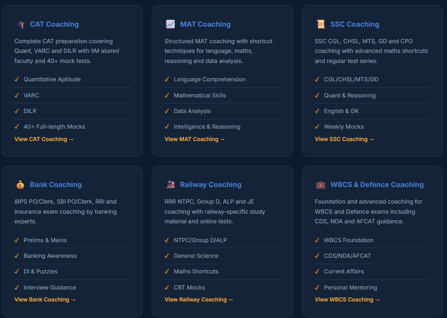Follow the View WBCS Coaching link
447x318 pixels.
[347, 300]
